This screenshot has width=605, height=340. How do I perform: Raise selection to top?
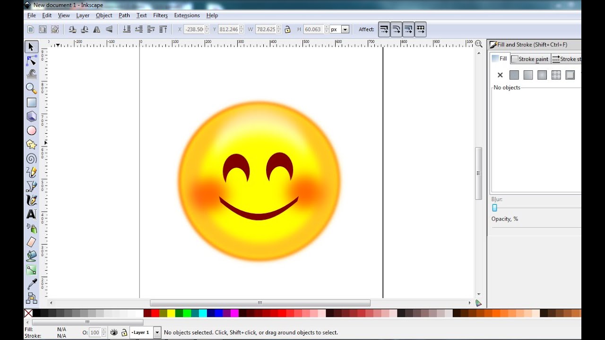(x=164, y=29)
